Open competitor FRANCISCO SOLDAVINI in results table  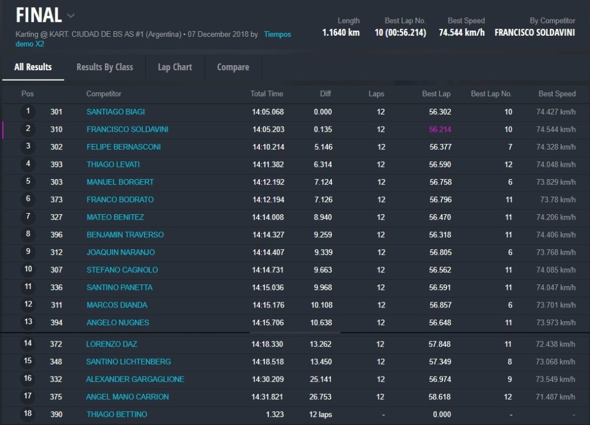[x=127, y=130]
